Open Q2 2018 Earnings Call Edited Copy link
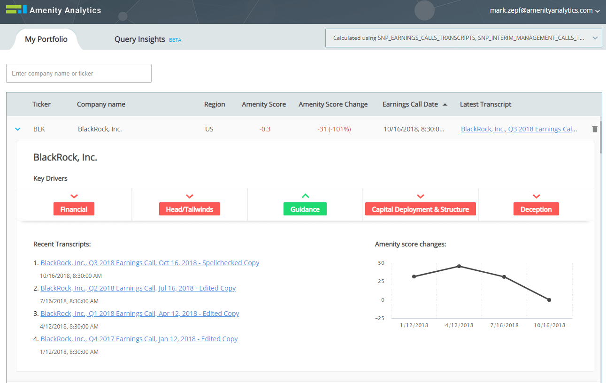The width and height of the screenshot is (606, 383). [x=138, y=288]
